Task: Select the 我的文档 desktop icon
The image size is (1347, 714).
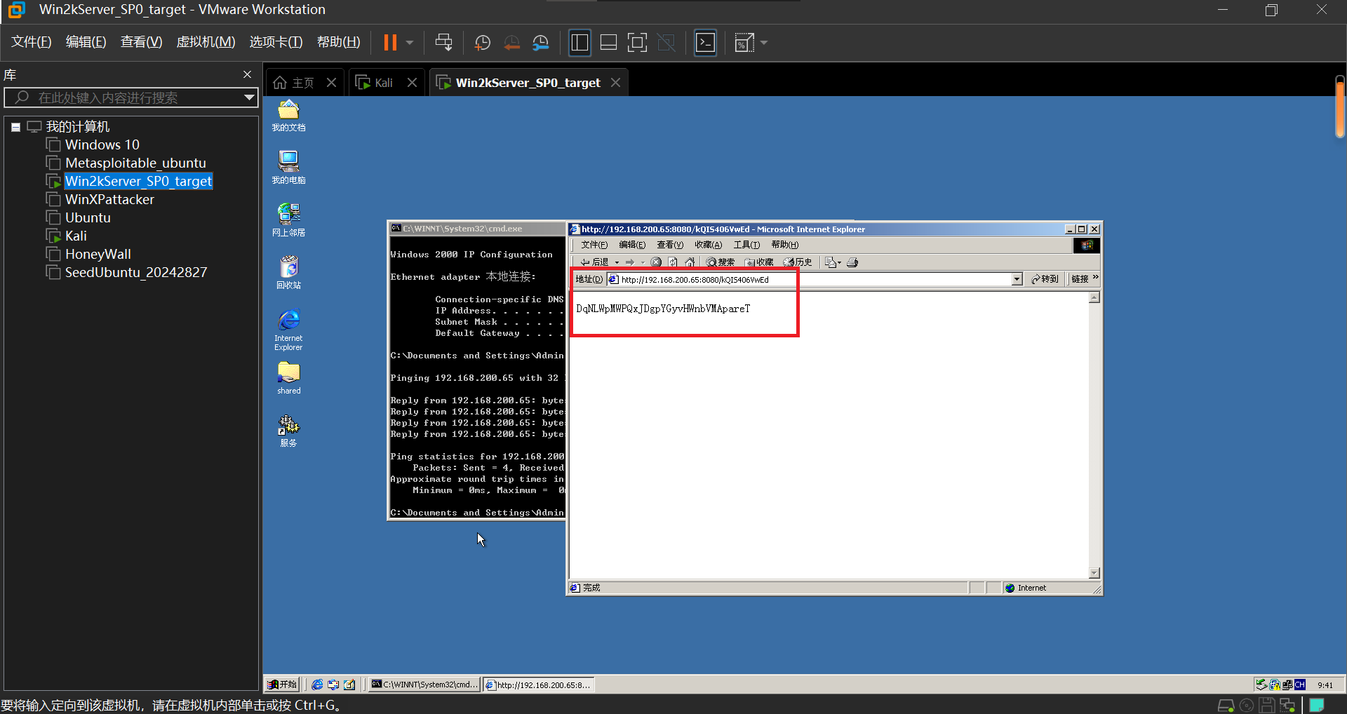Action: 288,116
